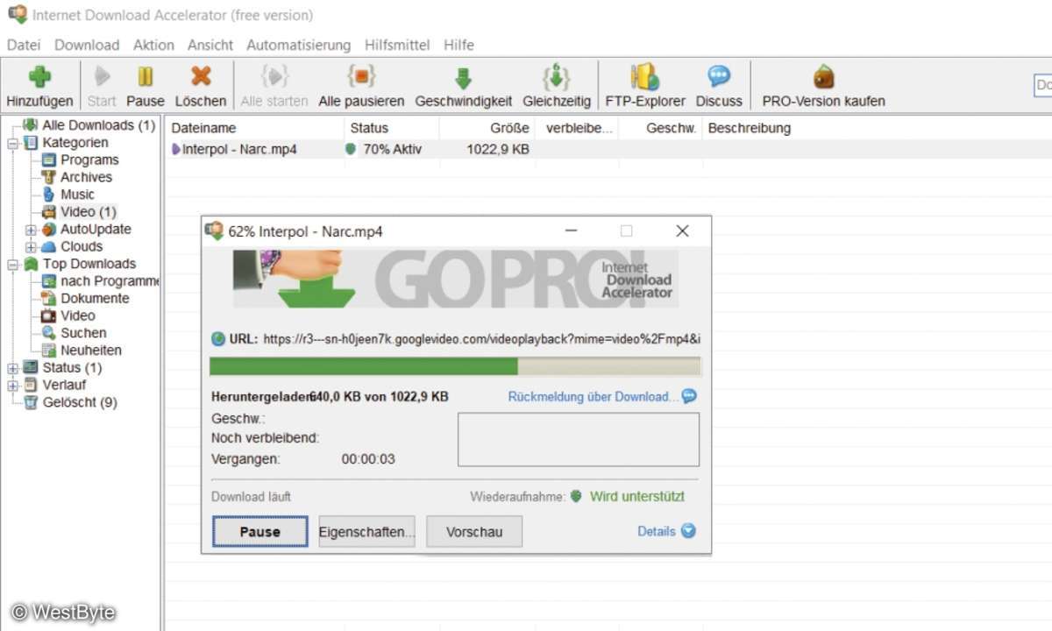The width and height of the screenshot is (1052, 631).
Task: Select the Archives category
Action: point(86,177)
